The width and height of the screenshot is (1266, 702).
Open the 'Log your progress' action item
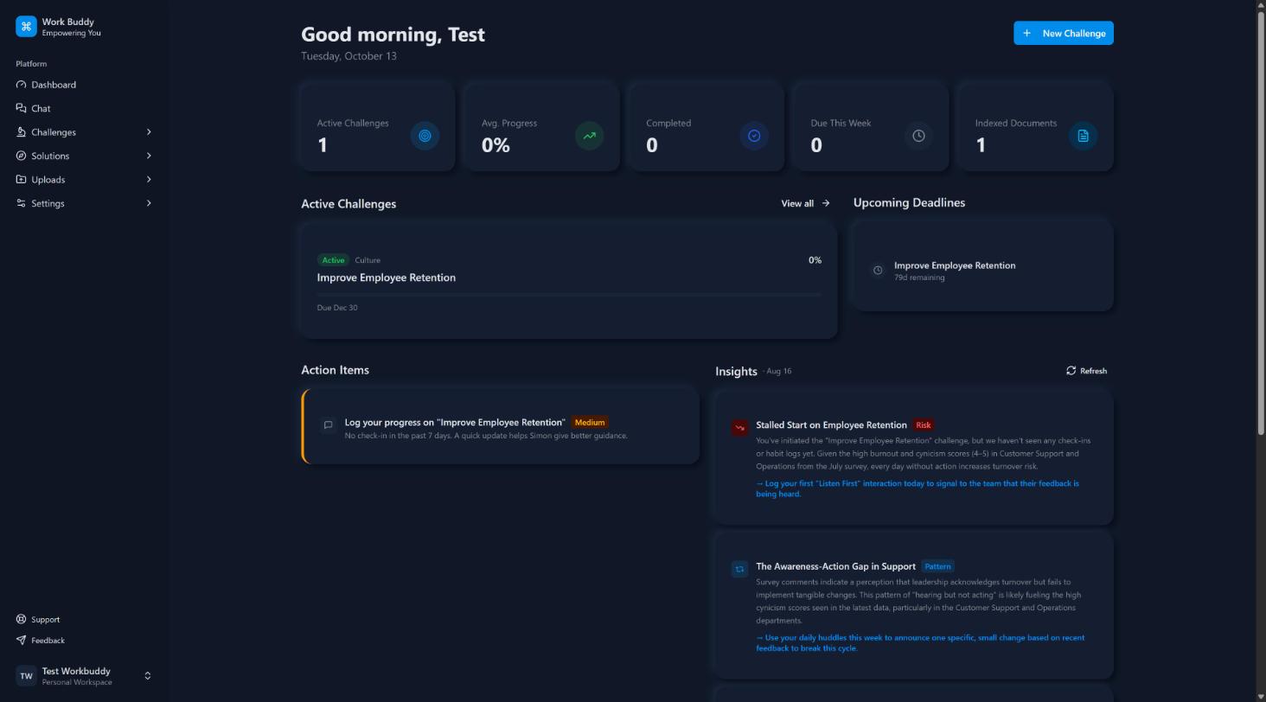coord(501,426)
